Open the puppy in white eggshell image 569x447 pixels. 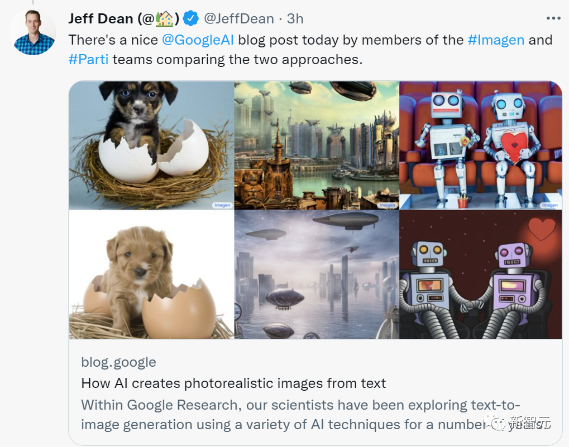151,145
